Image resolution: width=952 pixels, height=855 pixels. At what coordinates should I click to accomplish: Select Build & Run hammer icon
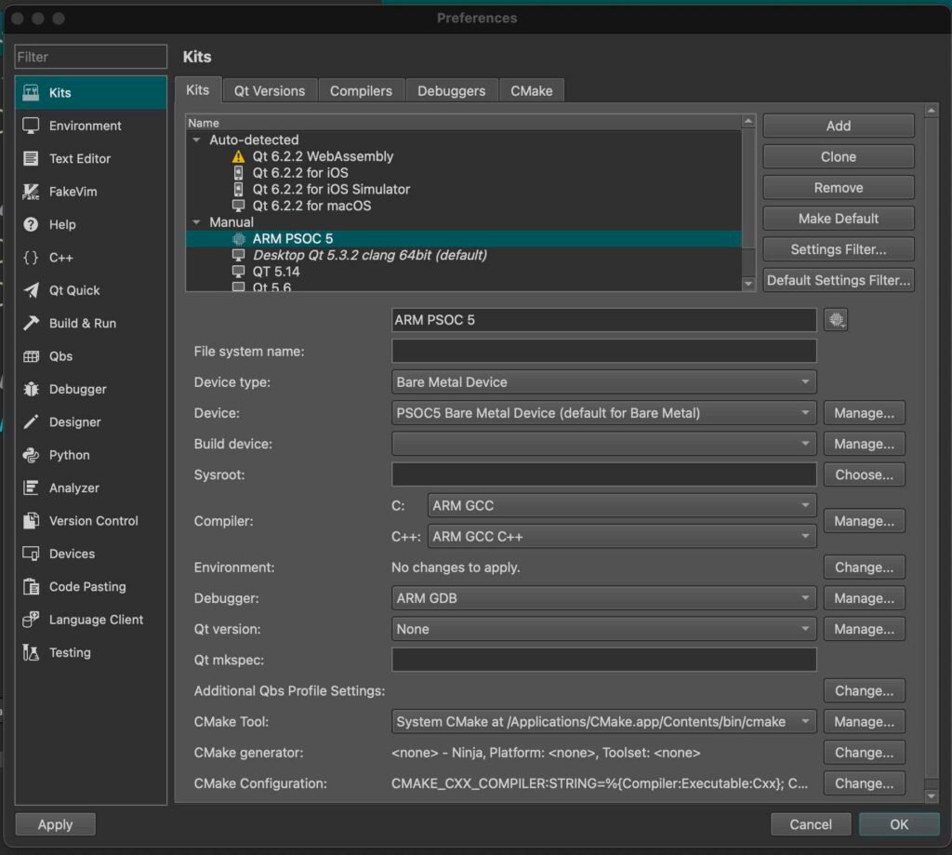31,323
